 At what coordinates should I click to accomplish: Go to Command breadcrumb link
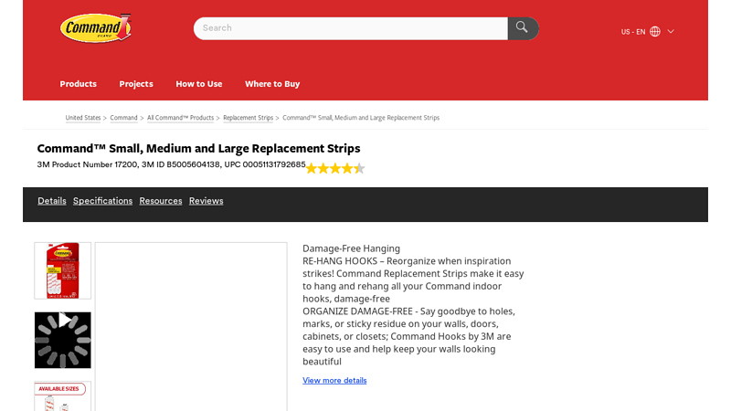point(123,118)
